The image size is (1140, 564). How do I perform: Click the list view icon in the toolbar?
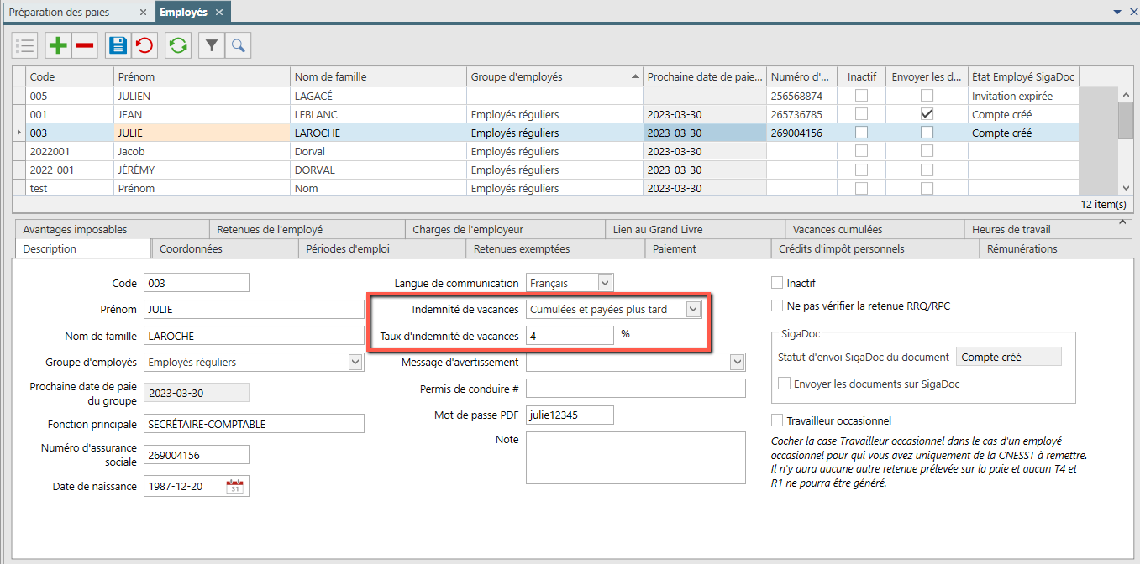click(x=25, y=45)
